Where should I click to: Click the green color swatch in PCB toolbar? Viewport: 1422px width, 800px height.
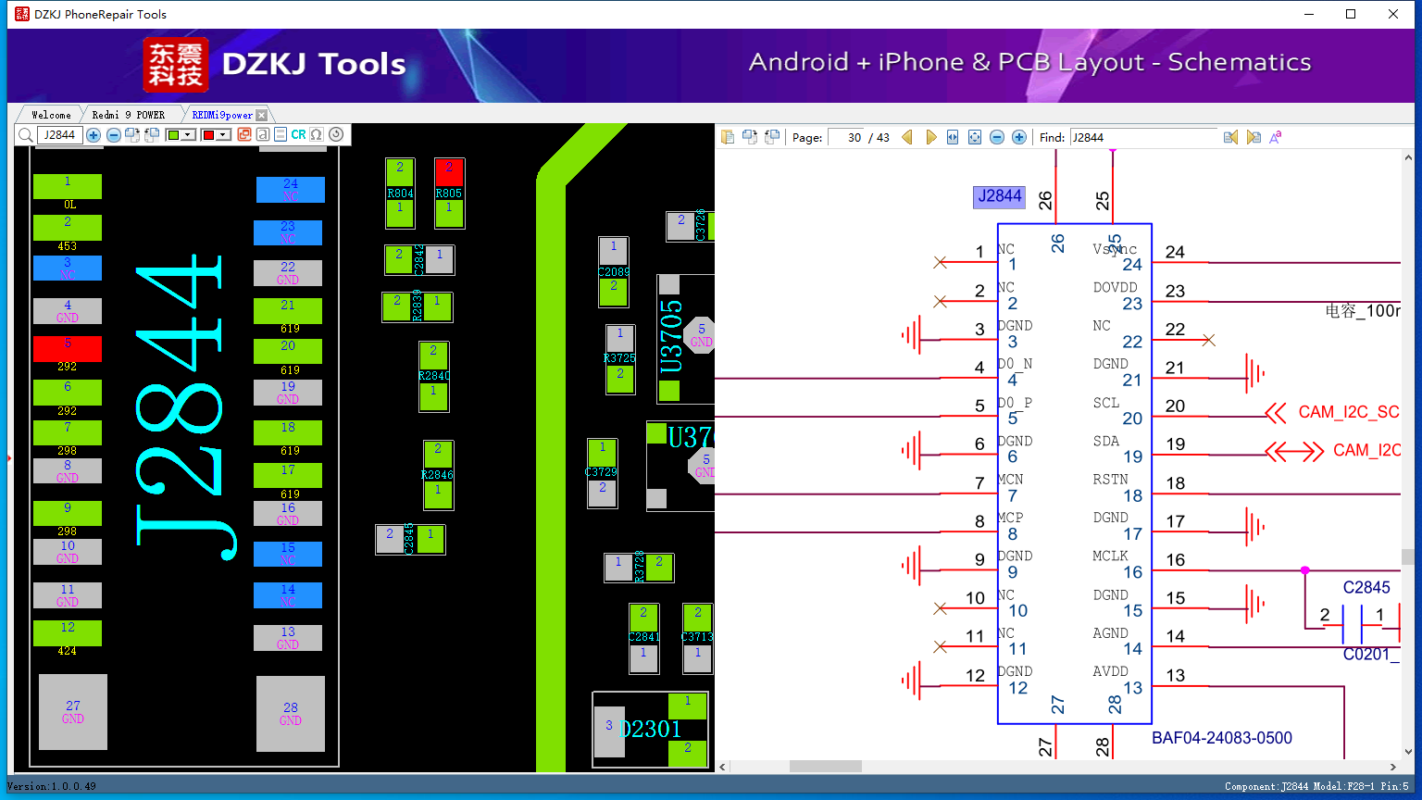pos(173,135)
